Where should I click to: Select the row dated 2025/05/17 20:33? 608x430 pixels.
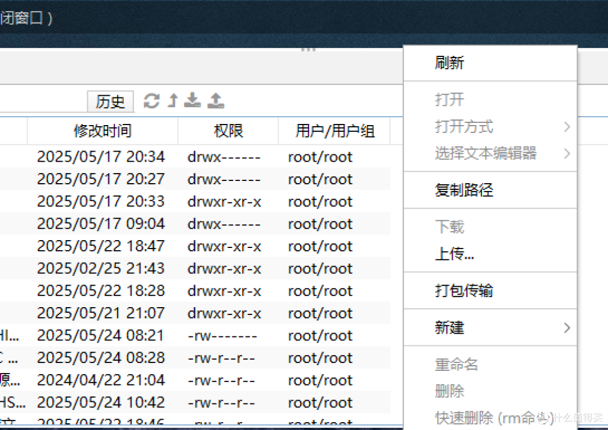[195, 201]
